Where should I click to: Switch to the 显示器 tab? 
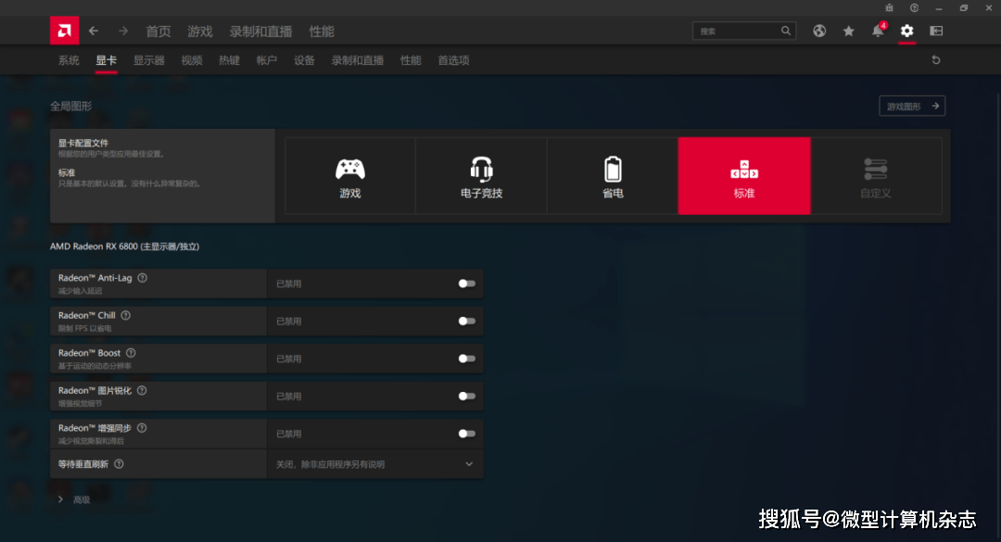point(148,60)
